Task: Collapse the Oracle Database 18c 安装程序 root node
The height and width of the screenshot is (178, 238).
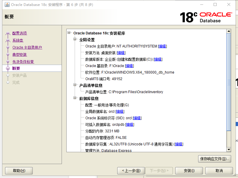Action: [x=69, y=33]
